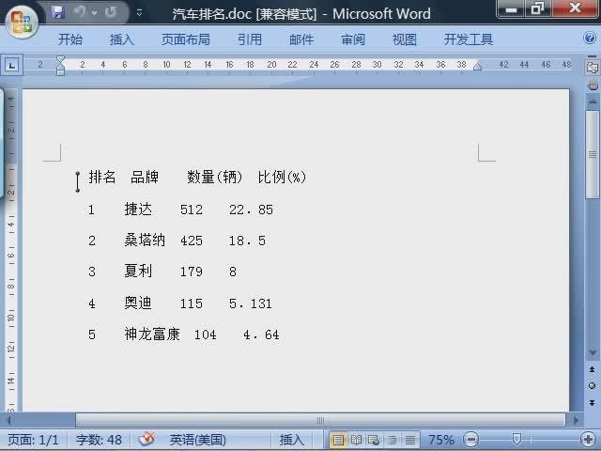The image size is (601, 451).
Task: Redo the last action
Action: pos(111,12)
